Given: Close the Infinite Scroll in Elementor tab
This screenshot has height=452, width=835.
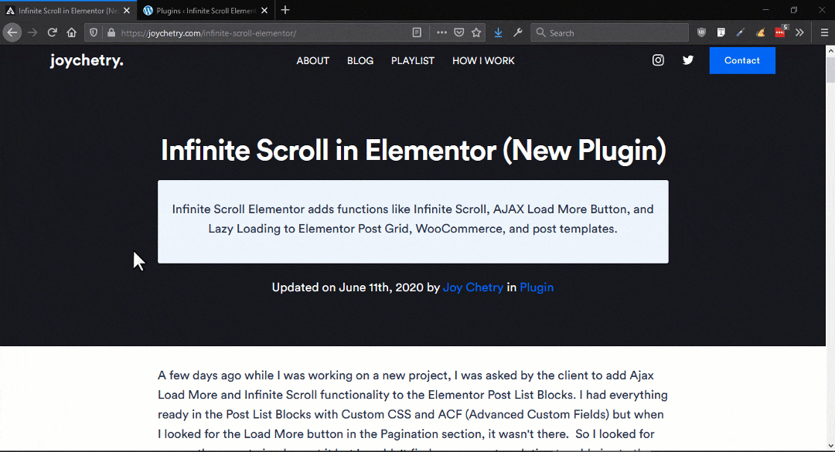Looking at the screenshot, I should (127, 10).
